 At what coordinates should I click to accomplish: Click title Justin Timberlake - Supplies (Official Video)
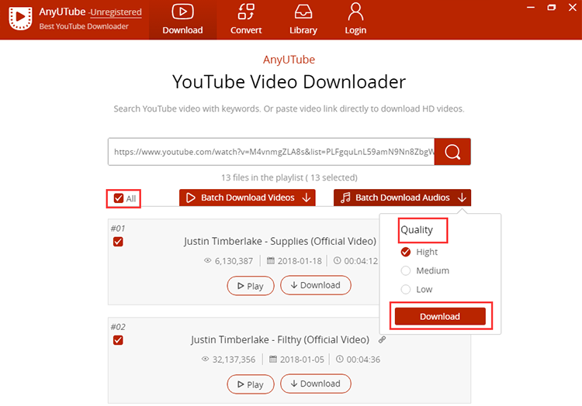coord(280,241)
